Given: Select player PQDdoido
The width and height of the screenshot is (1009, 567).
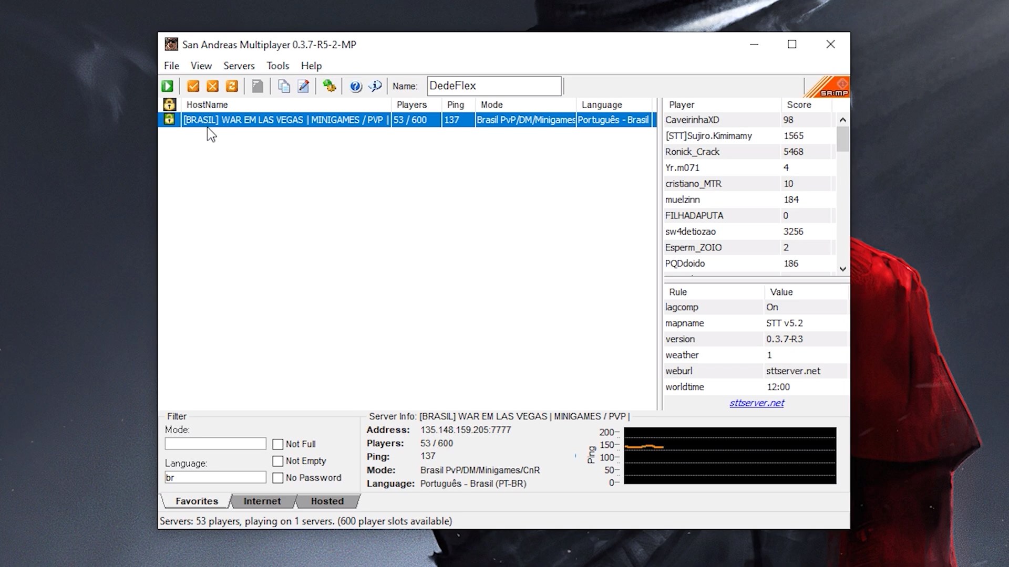Looking at the screenshot, I should [750, 264].
